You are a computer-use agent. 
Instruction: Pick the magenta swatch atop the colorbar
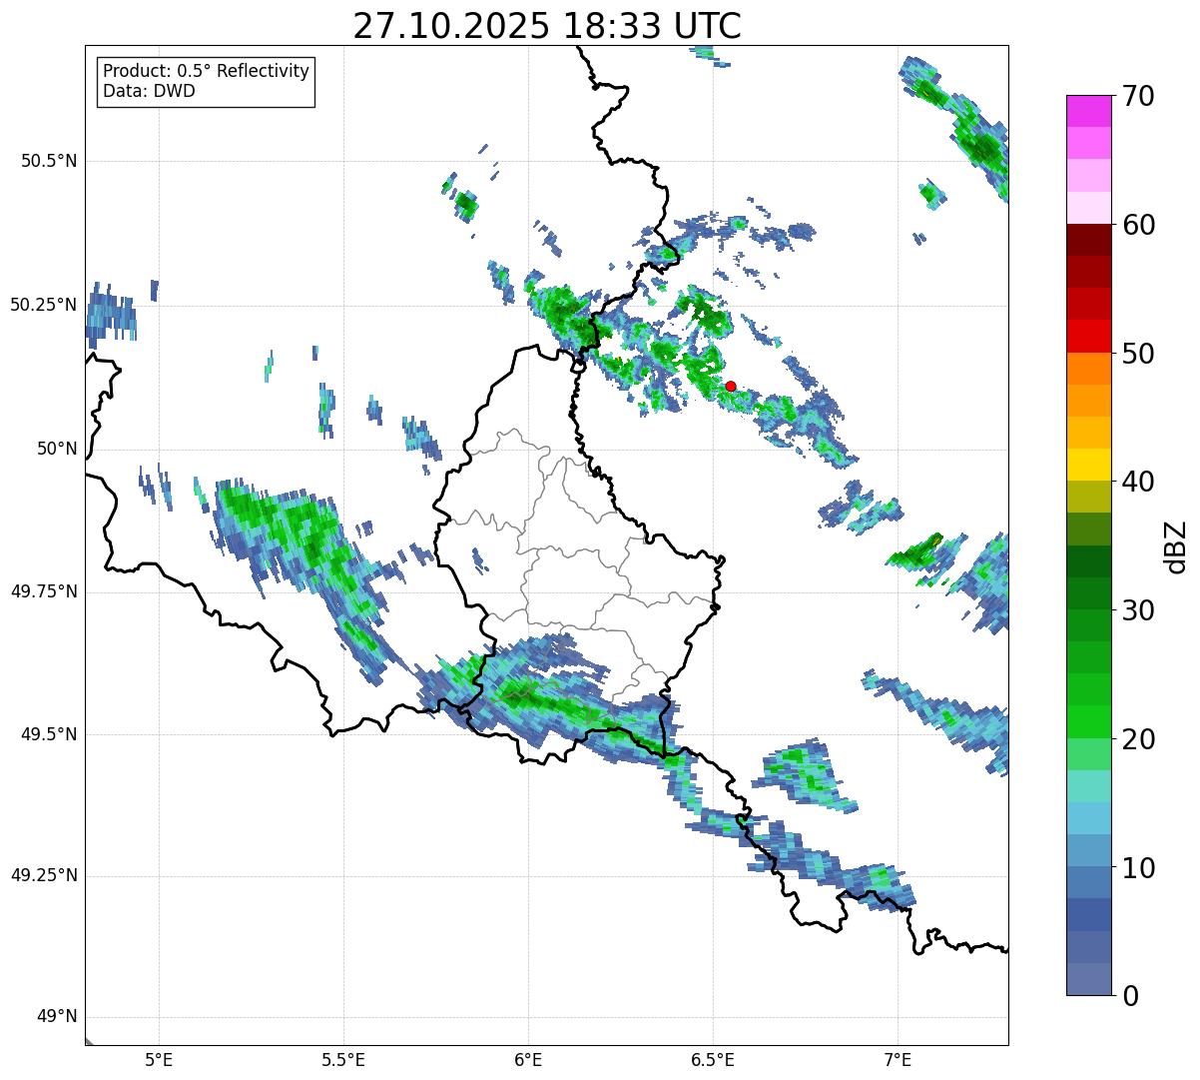coord(1088,111)
